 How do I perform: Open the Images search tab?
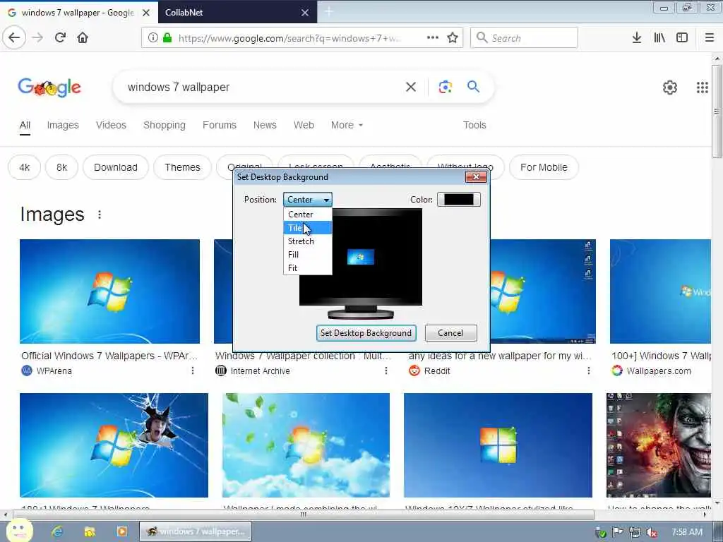[x=63, y=125]
